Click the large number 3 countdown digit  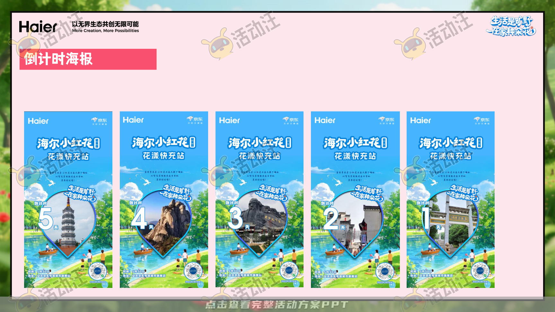click(235, 218)
